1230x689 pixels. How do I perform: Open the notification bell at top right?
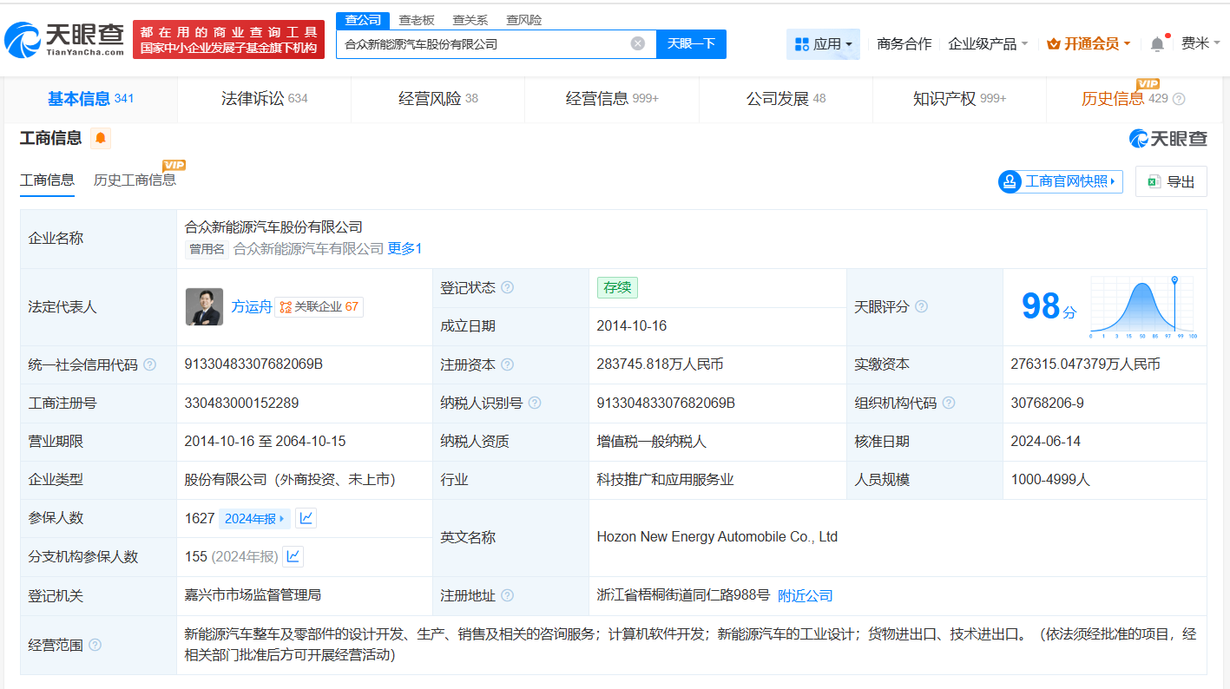[1156, 43]
